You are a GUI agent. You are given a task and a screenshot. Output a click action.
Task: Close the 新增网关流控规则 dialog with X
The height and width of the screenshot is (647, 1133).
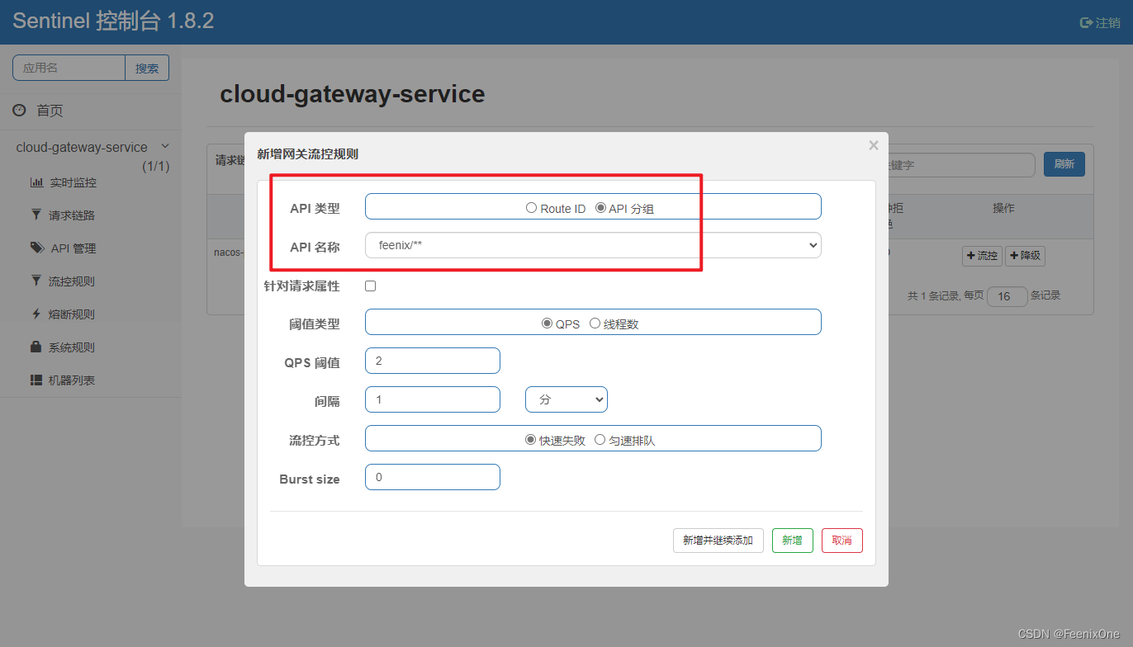[x=874, y=146]
